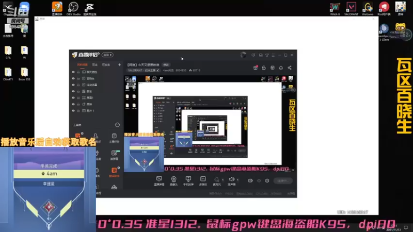Hide the 屏幕1 source with eye icon
Image resolution: width=413 pixels, height=232 pixels.
(73, 97)
